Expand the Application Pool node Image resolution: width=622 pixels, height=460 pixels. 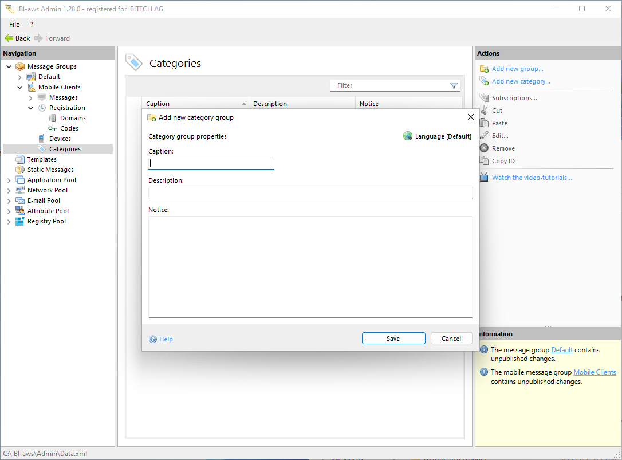pyautogui.click(x=9, y=180)
